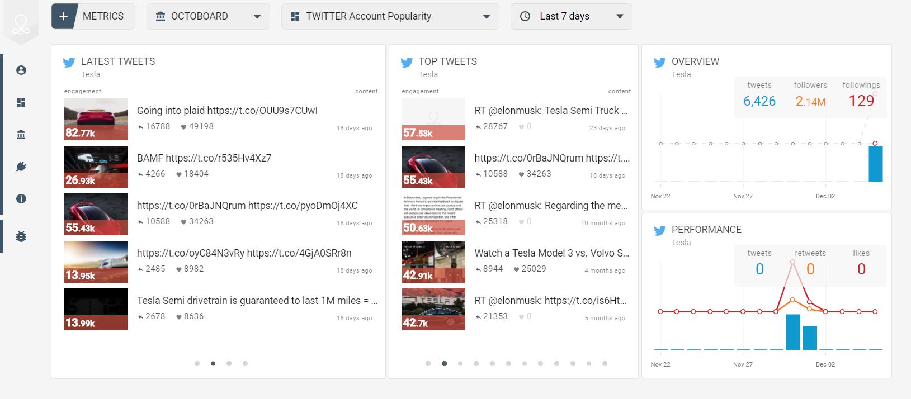Select fourth pagination dot in TOP TWEETS
This screenshot has height=399, width=911.
[x=476, y=363]
